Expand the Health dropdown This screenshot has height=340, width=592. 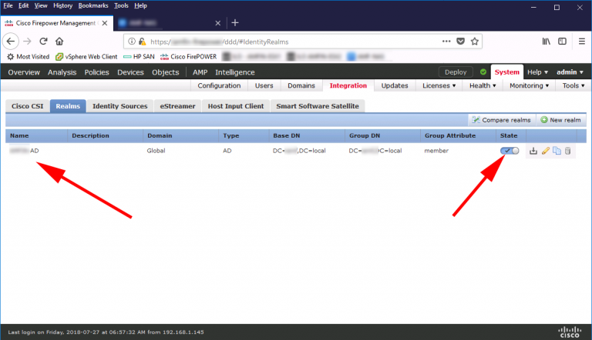pyautogui.click(x=483, y=85)
